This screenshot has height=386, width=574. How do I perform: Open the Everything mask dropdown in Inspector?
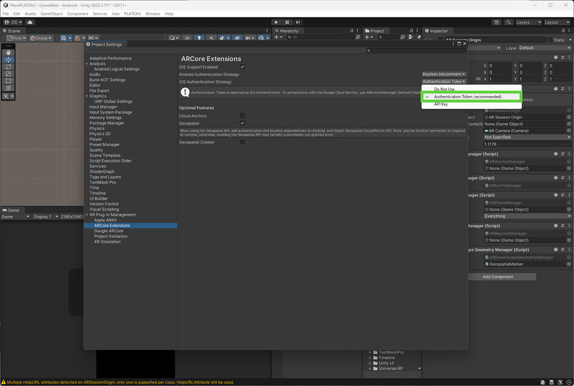(x=528, y=216)
